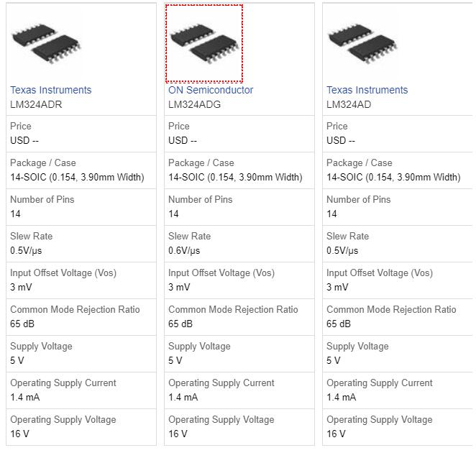Click Common Mode Rejection Ratio label under LM324ADR

click(75, 309)
